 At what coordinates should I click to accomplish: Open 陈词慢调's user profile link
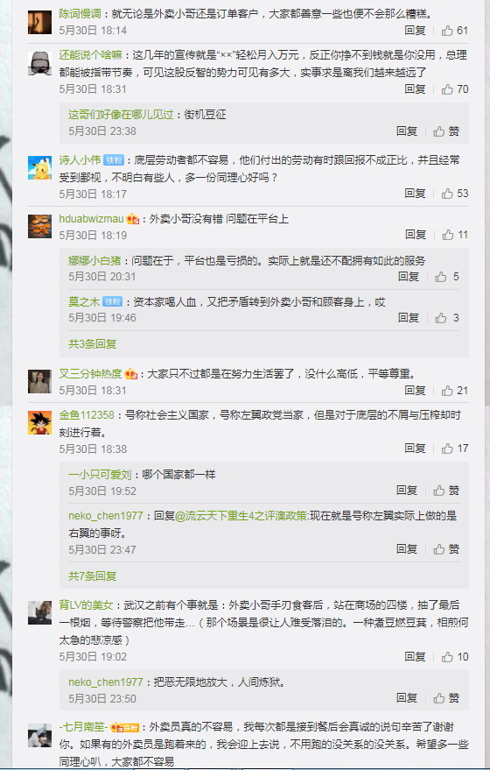coord(80,14)
